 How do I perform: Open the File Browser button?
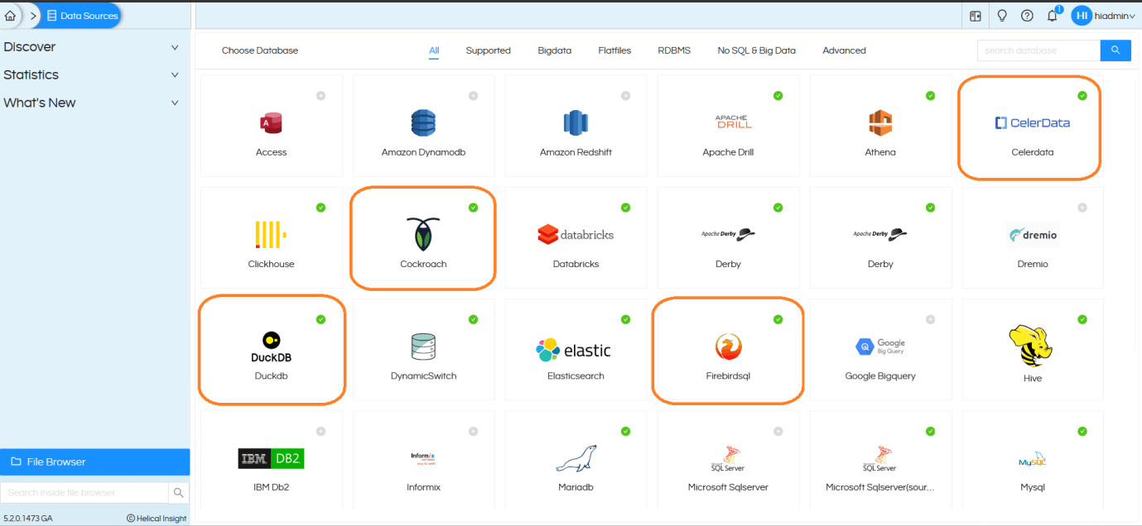(x=94, y=462)
